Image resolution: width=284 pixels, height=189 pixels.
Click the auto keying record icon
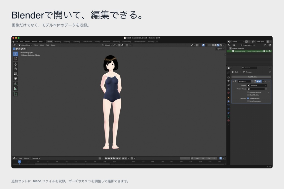click(100, 158)
